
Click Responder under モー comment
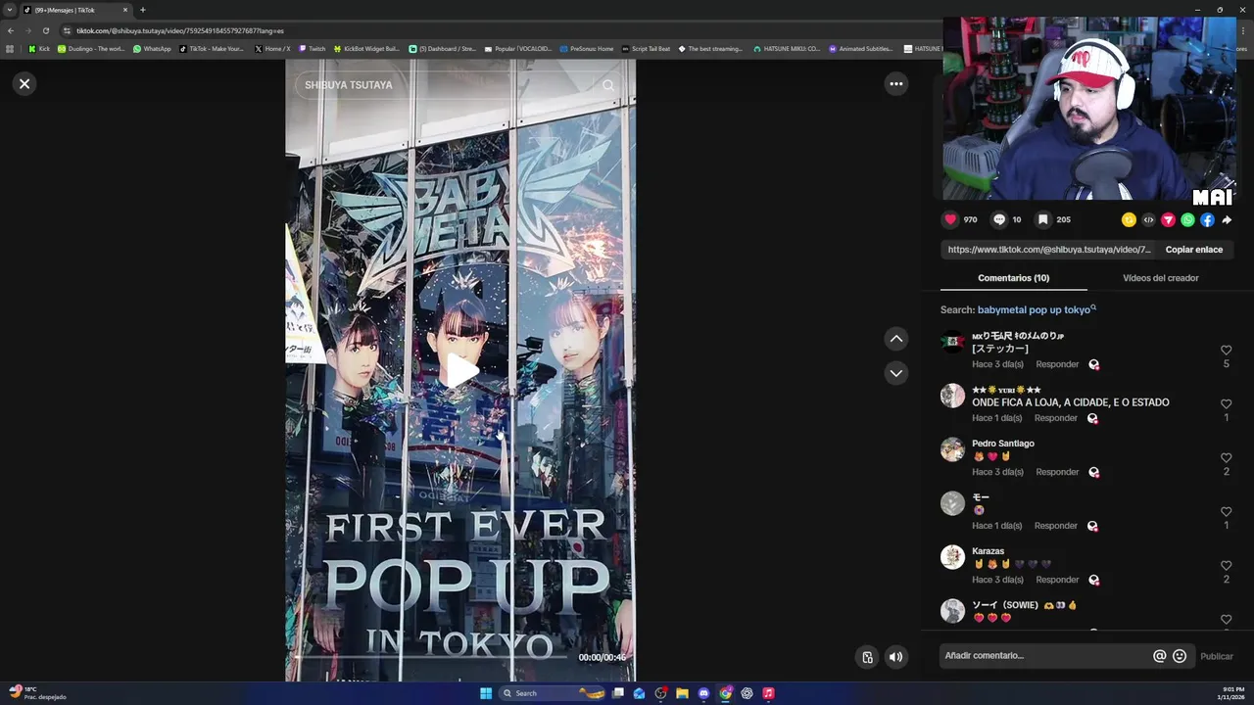(1056, 526)
